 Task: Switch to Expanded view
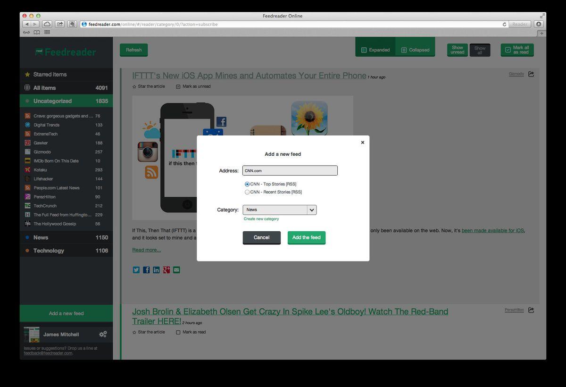375,50
